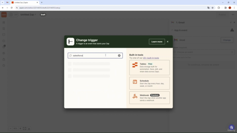Click the warning triangle icon
This screenshot has width=237, height=133.
coord(232,30)
